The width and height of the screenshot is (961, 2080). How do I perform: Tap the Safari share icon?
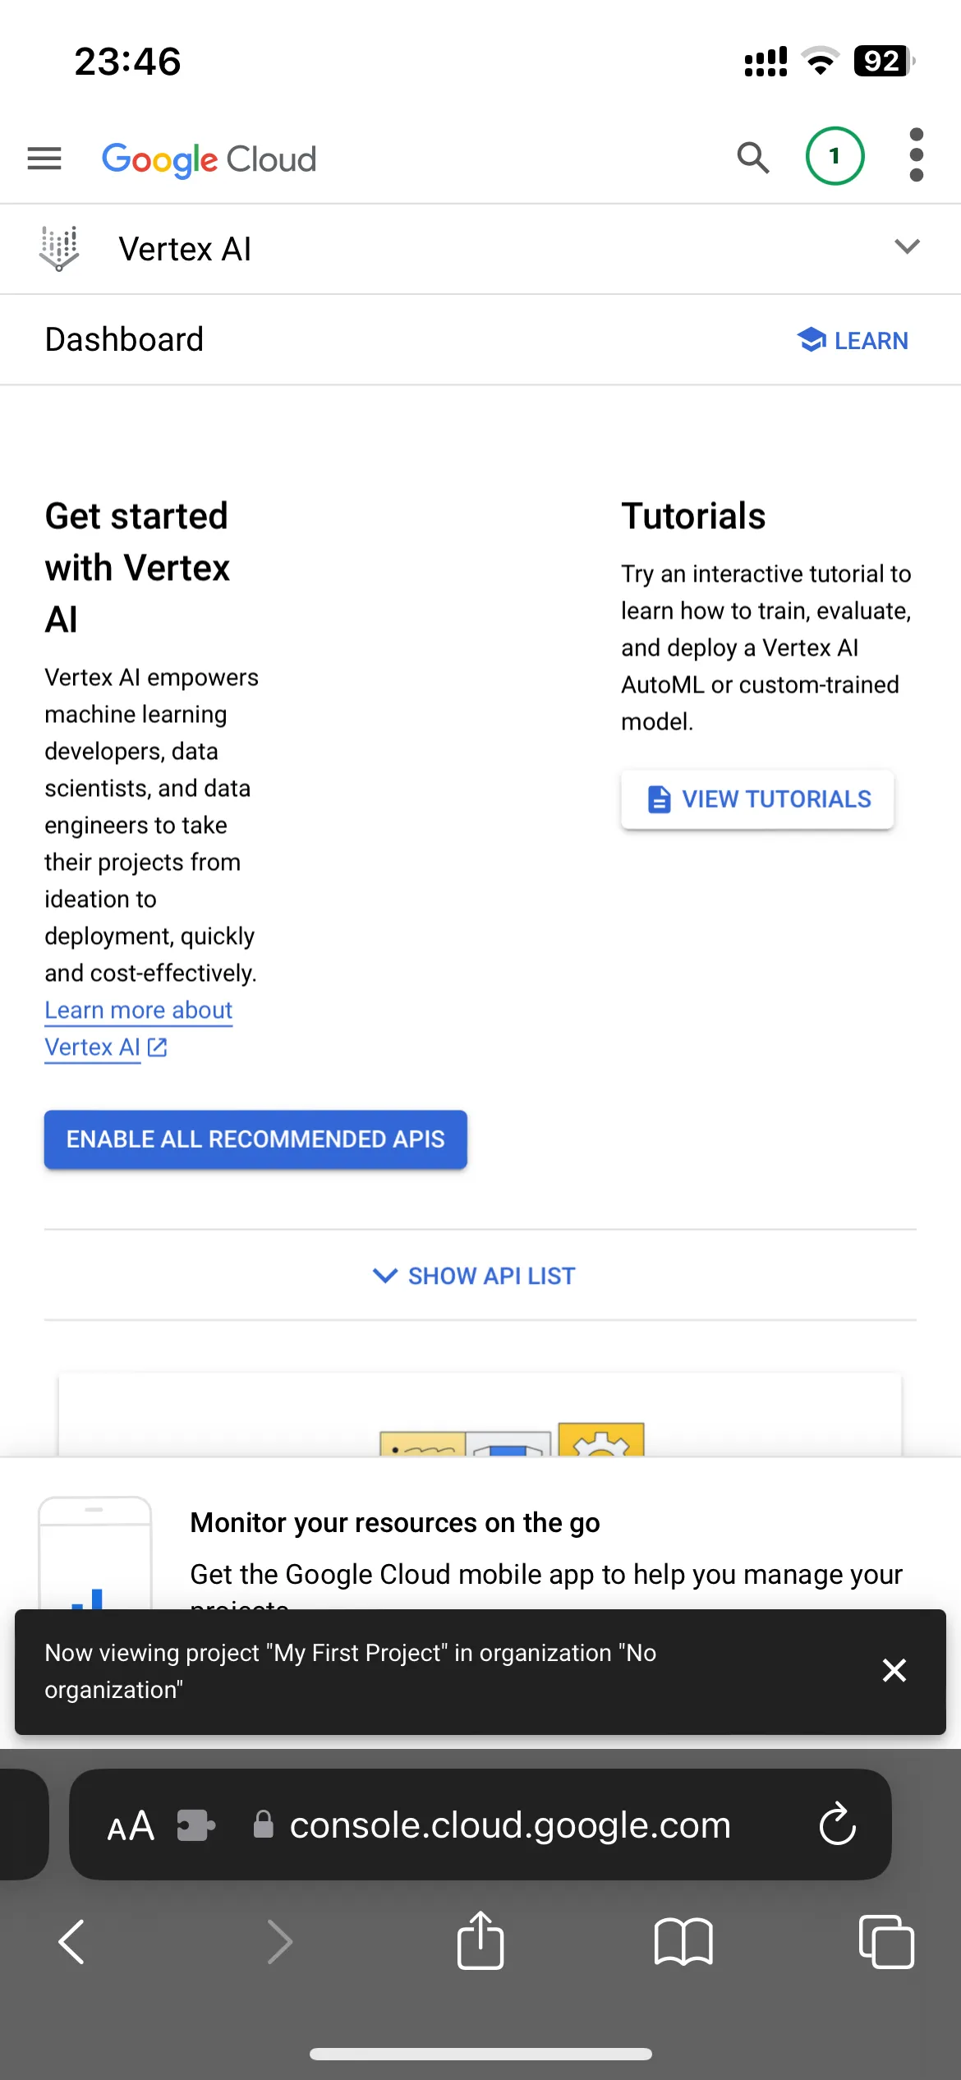(480, 1940)
